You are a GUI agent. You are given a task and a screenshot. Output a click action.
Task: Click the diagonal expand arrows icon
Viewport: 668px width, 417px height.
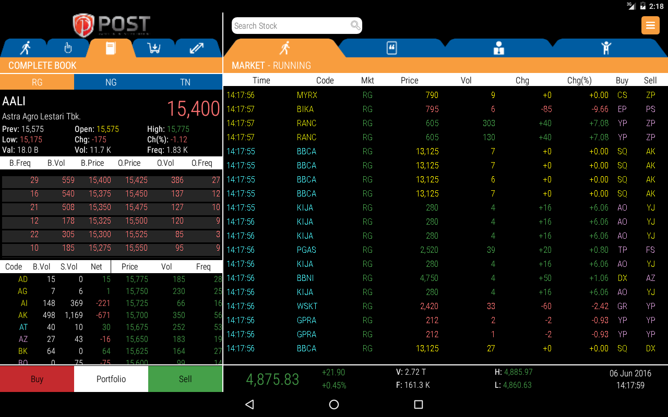click(x=197, y=48)
